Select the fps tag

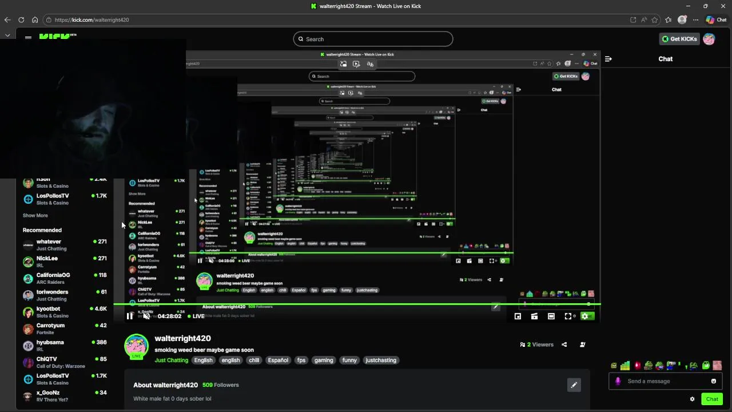point(301,360)
